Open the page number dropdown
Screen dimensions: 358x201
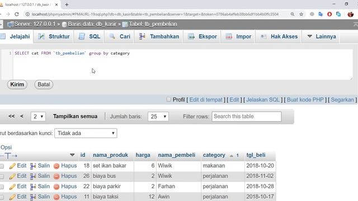[x=38, y=117]
